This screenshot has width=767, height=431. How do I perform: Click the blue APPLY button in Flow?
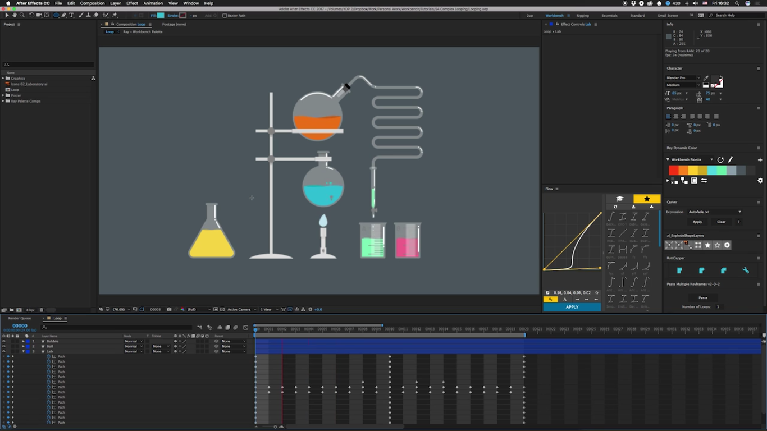click(x=572, y=307)
